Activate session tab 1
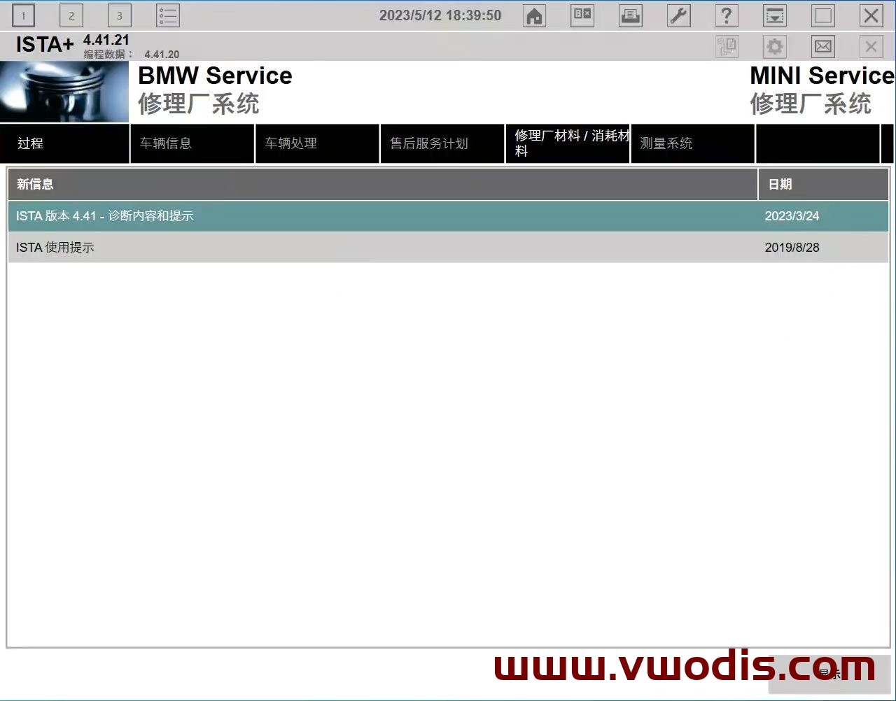 pyautogui.click(x=23, y=15)
